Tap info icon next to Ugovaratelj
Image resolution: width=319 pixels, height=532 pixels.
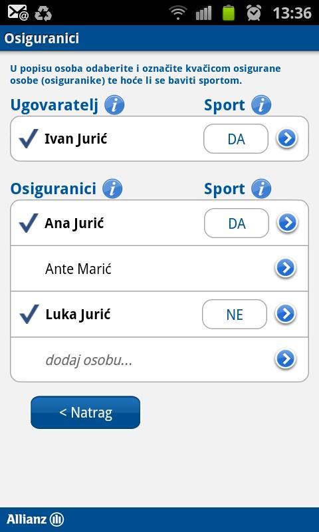point(114,105)
